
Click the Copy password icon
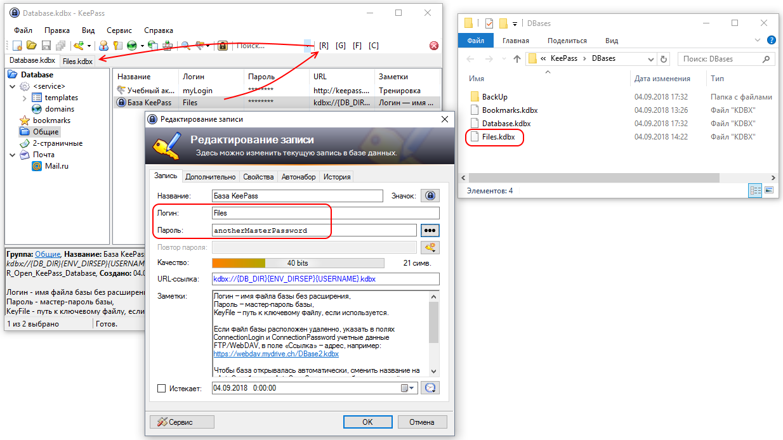coord(117,46)
